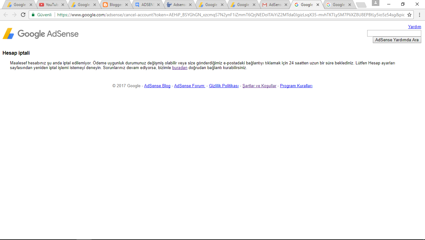This screenshot has width=425, height=240.
Task: Close the YouTube tab
Action: point(62,5)
